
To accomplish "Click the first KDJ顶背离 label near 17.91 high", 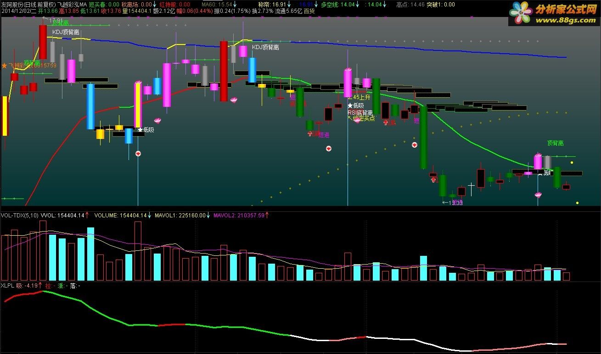I will click(66, 32).
